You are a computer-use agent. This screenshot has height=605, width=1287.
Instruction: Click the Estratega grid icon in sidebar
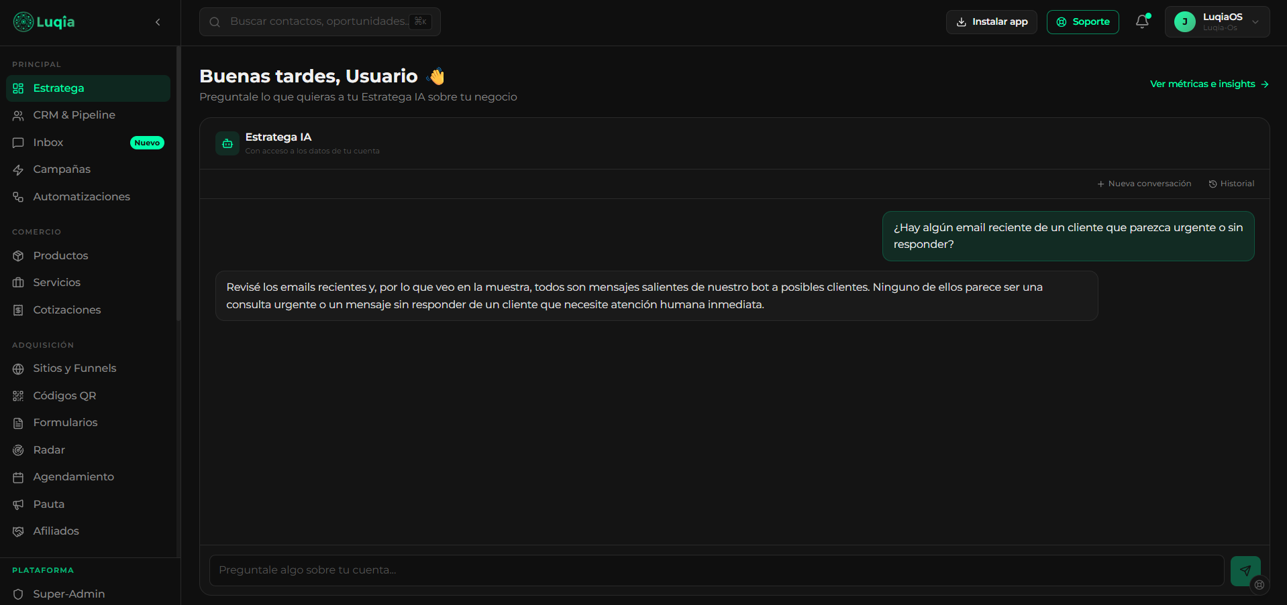[x=18, y=88]
